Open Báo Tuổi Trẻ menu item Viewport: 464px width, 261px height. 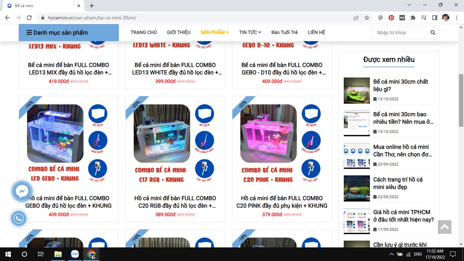(285, 32)
